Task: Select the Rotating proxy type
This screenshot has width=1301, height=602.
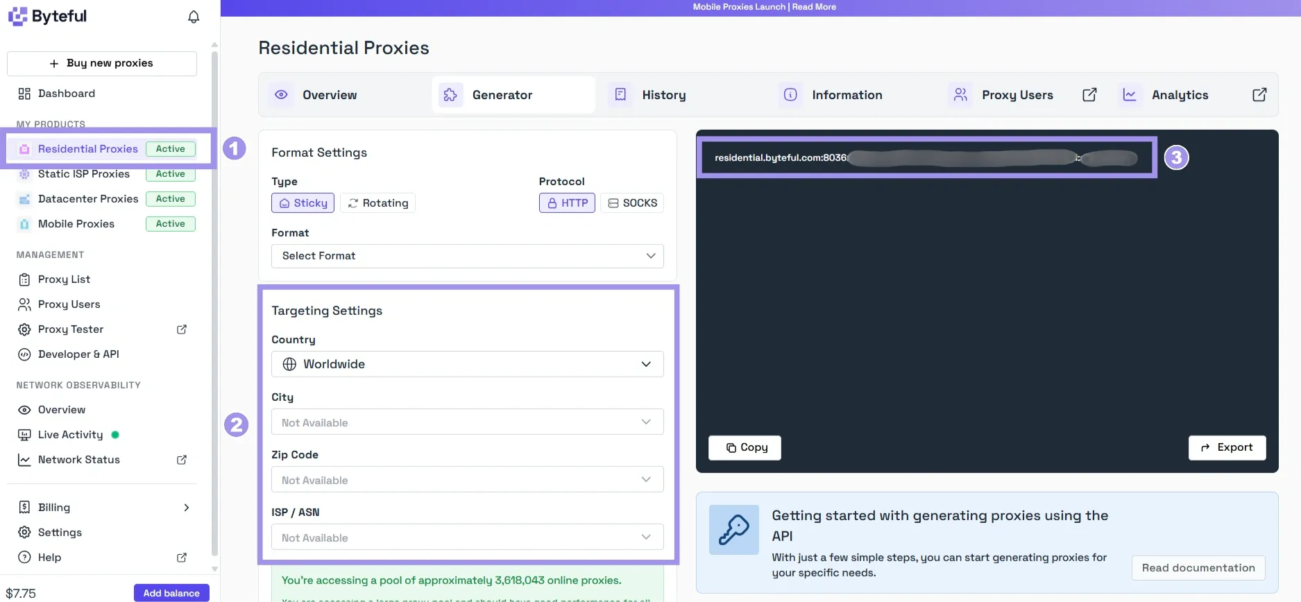Action: click(x=378, y=203)
